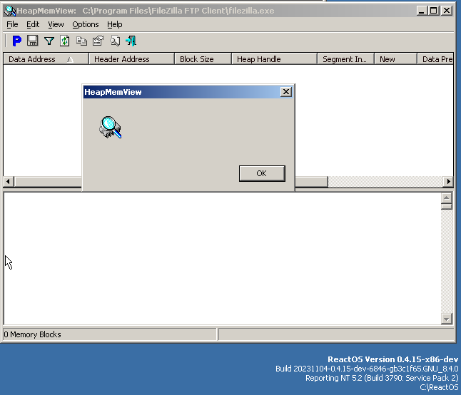
Task: Click the Refresh toolbar icon
Action: click(x=65, y=41)
